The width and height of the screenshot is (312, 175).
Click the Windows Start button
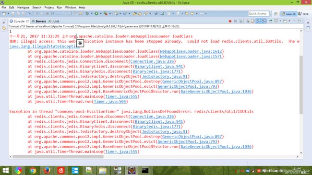point(6,170)
